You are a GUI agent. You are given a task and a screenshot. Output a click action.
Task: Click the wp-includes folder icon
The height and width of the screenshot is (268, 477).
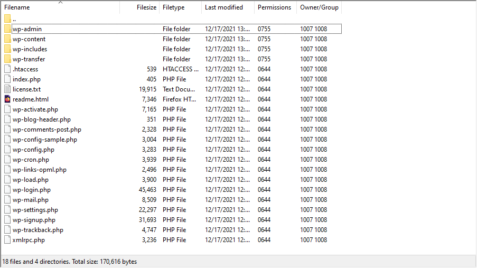(7, 49)
